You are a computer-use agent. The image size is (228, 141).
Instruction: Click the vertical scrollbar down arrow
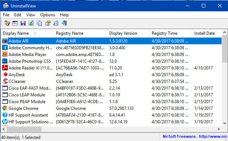(224, 123)
